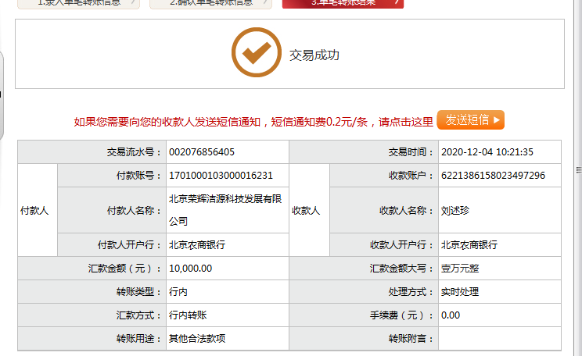The height and width of the screenshot is (356, 582).
Task: Click the right edge panel grip handle
Action: pyautogui.click(x=578, y=169)
